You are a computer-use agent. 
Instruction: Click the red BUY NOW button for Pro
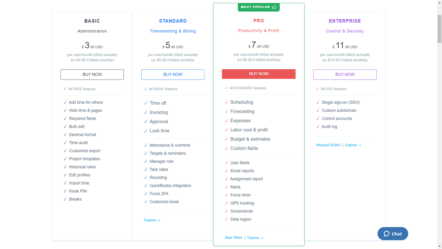(259, 74)
